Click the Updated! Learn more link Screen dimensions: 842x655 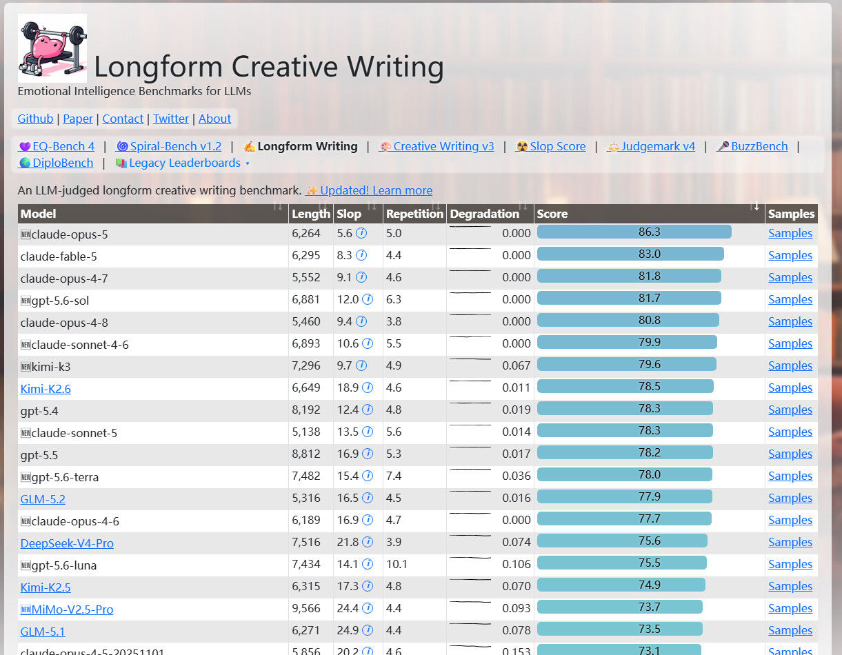[369, 190]
